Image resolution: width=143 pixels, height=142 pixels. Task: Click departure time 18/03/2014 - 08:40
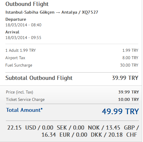23,25
